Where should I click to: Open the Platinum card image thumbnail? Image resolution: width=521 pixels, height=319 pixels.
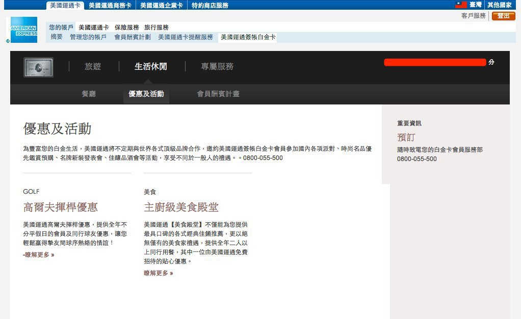pyautogui.click(x=39, y=67)
